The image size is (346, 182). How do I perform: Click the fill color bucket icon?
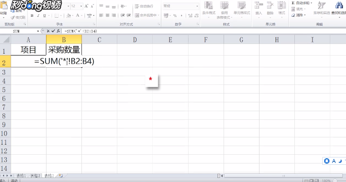tap(69, 16)
